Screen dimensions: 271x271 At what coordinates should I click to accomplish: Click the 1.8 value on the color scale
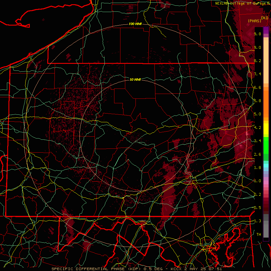click(257, 168)
